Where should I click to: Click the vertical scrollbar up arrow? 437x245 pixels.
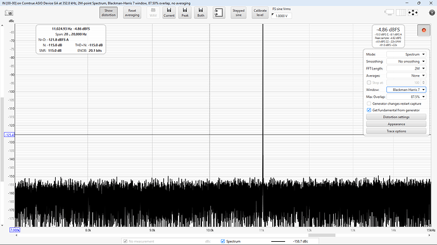pos(3,25)
